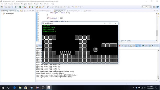
Task: Click the New file toolbar icon
Action: point(2,7)
